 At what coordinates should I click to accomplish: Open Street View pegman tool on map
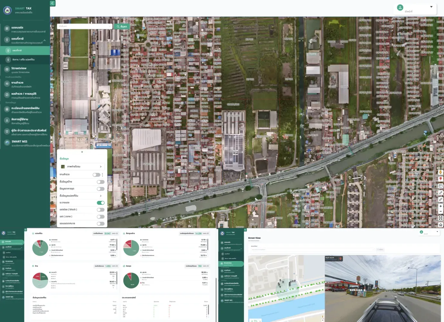click(x=440, y=172)
